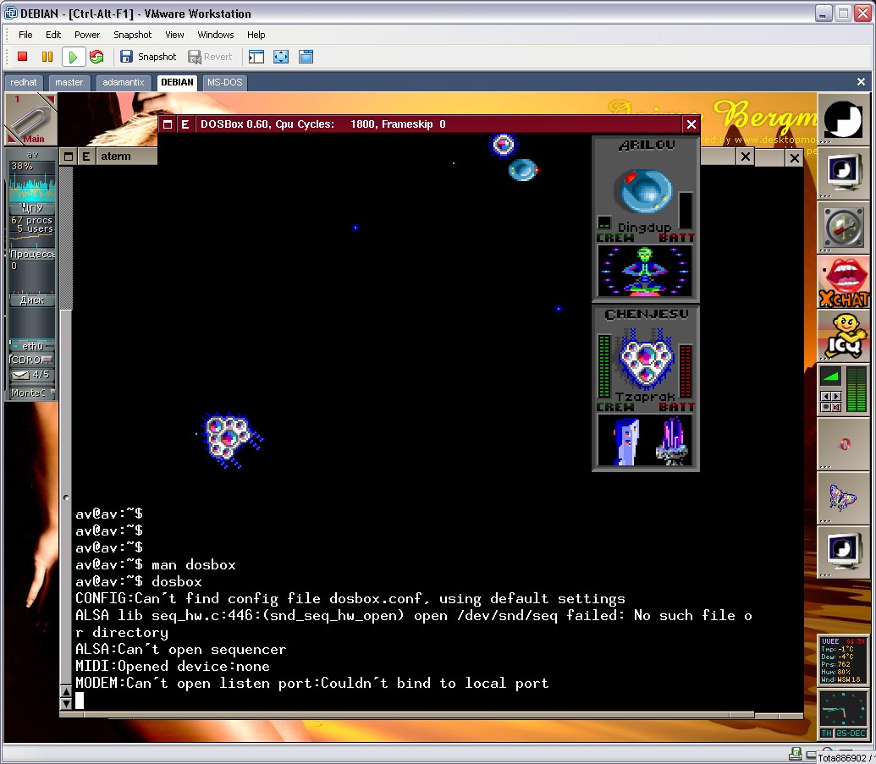876x764 pixels.
Task: Switch to the MS-DOS VM tab
Action: (x=224, y=83)
